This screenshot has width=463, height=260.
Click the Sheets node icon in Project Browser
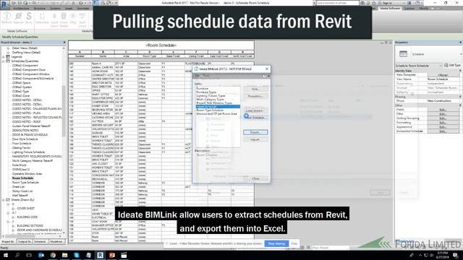pyautogui.click(x=8, y=199)
